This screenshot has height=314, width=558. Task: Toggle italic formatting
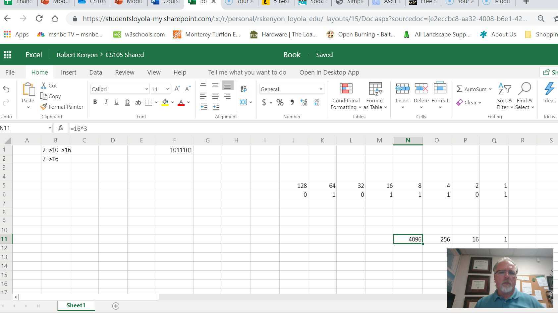pos(106,102)
